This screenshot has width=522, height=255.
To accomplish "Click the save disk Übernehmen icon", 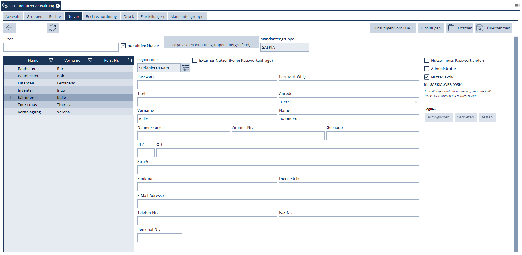I will pyautogui.click(x=480, y=28).
